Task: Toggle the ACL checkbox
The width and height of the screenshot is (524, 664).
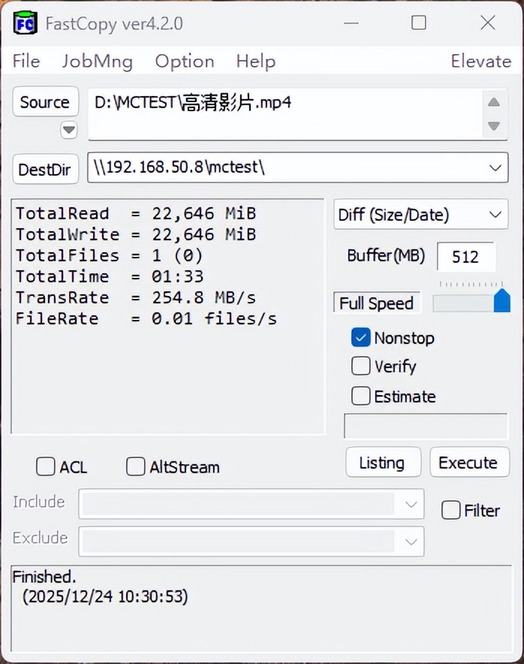Action: pyautogui.click(x=46, y=467)
